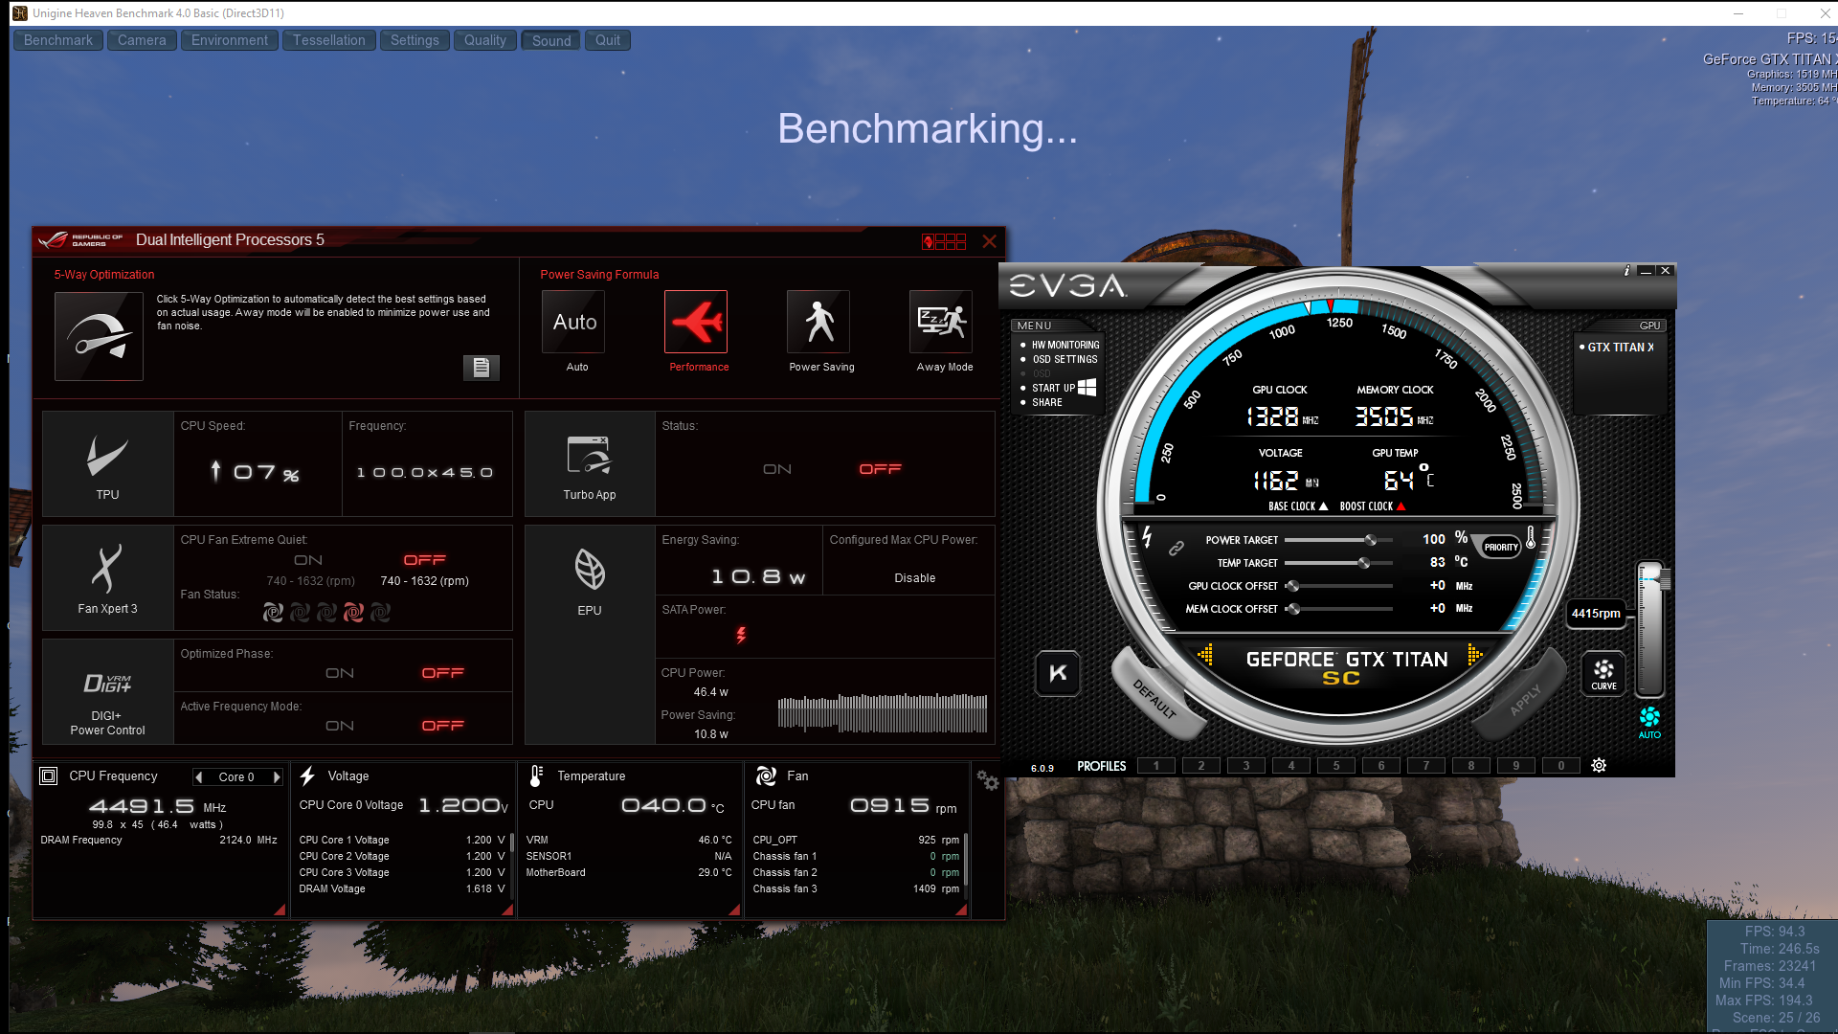Turn Turbo App status ON
Image resolution: width=1838 pixels, height=1034 pixels.
pyautogui.click(x=777, y=469)
